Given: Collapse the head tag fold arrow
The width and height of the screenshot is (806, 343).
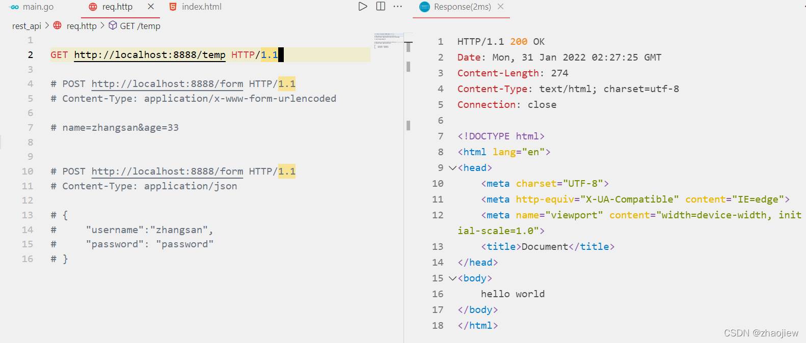Looking at the screenshot, I should 452,168.
